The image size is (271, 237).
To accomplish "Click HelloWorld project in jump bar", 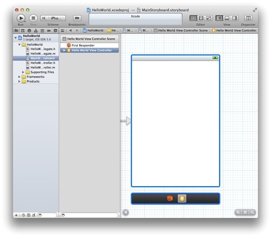I will 93,30.
